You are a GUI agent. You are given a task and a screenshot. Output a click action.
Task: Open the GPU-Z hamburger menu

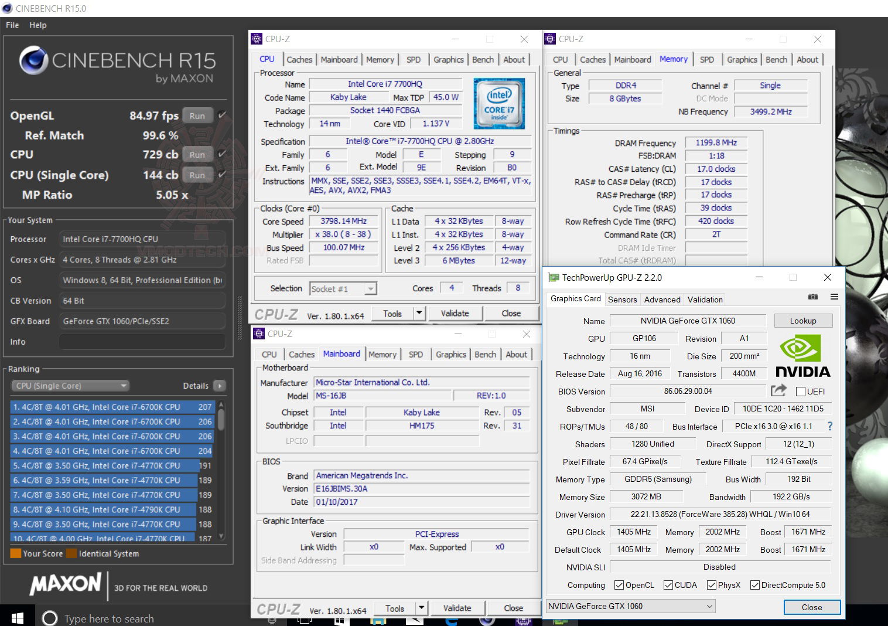(834, 297)
